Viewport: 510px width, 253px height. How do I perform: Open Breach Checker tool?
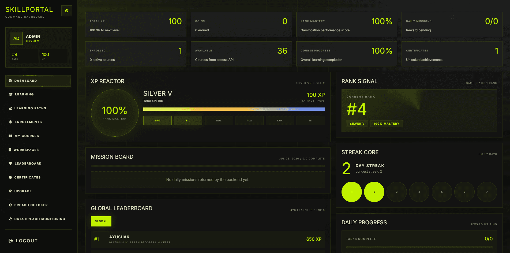click(38, 205)
